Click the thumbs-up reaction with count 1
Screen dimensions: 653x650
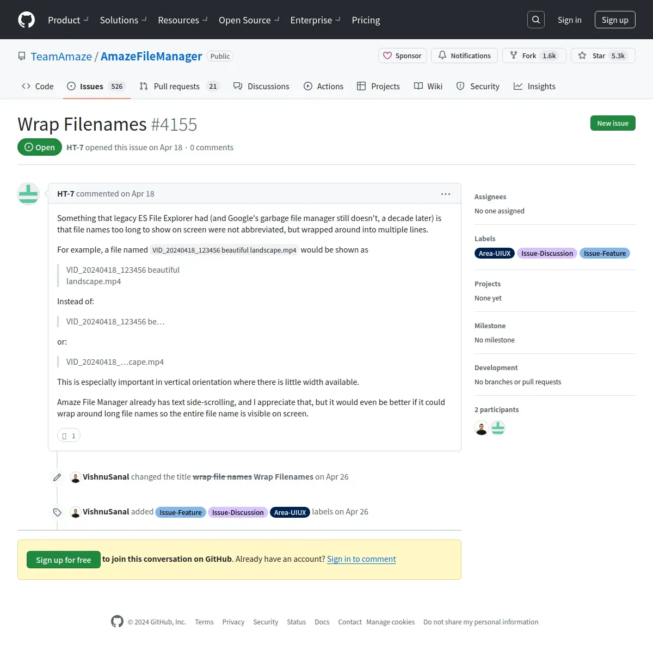69,436
